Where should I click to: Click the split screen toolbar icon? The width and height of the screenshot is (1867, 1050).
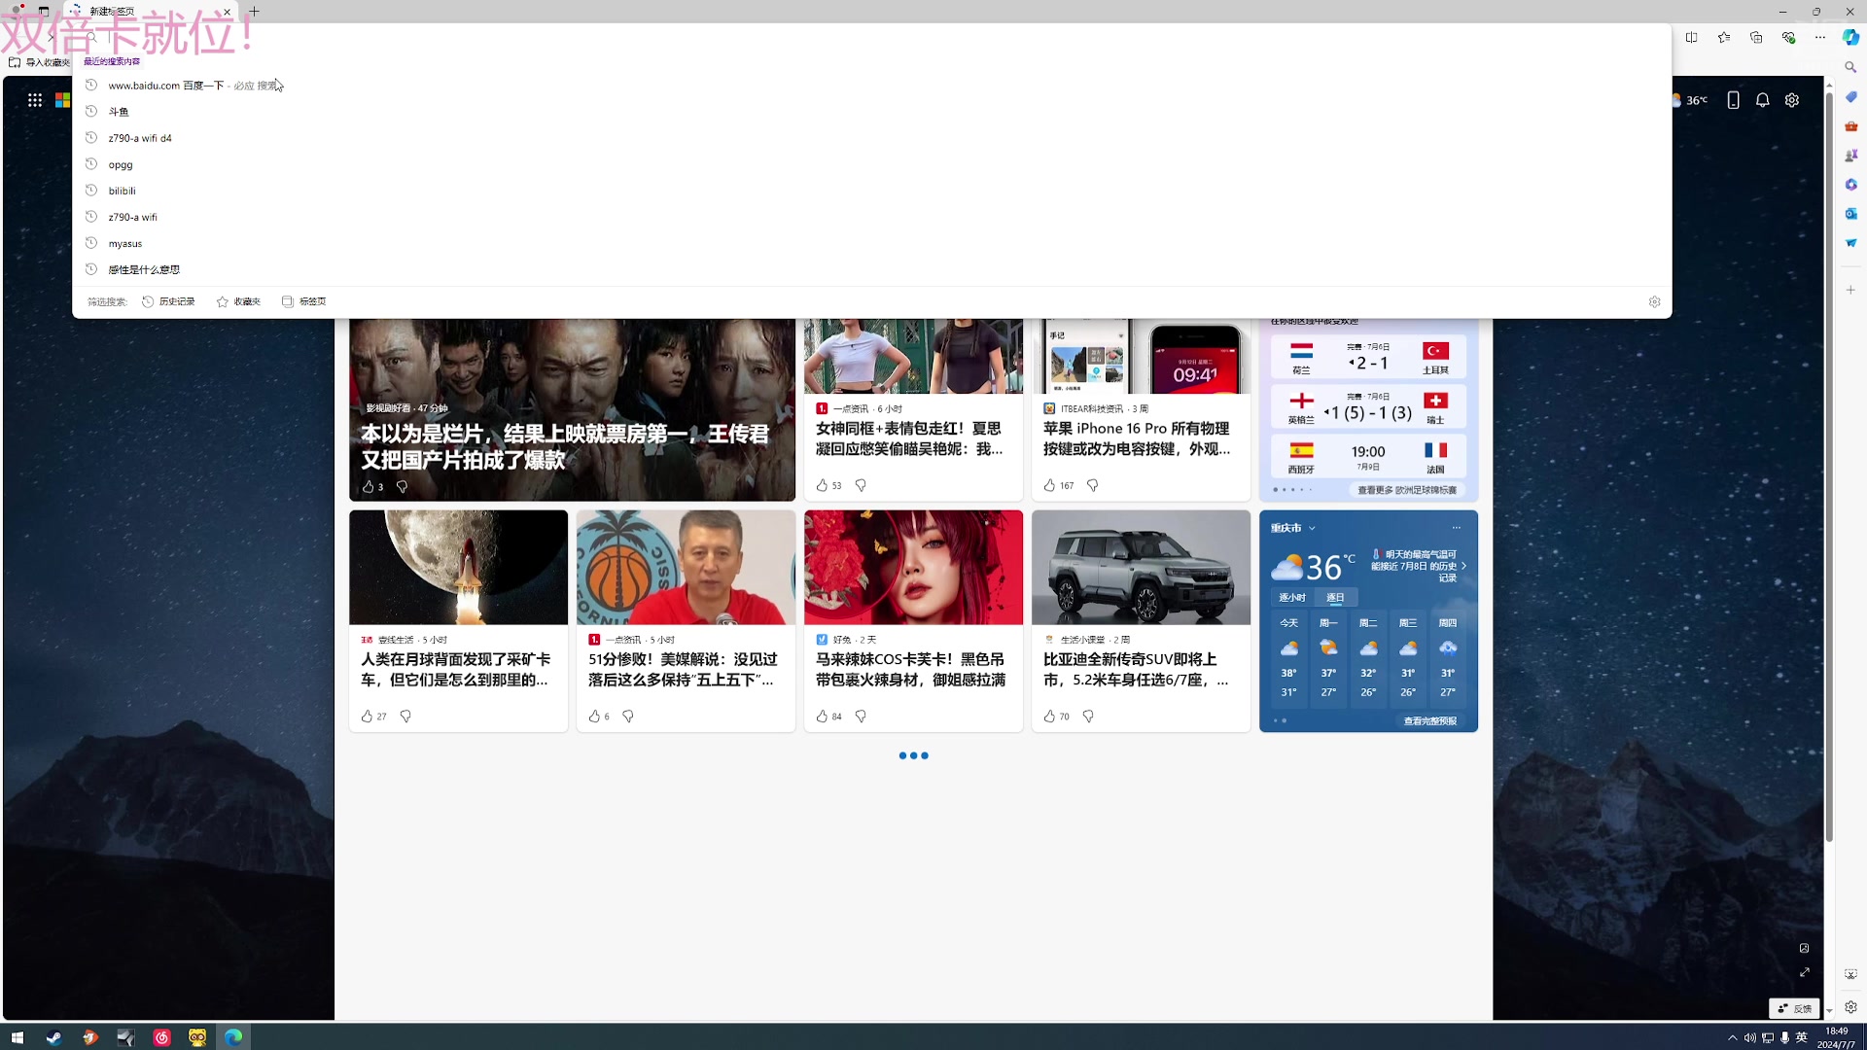(1691, 37)
